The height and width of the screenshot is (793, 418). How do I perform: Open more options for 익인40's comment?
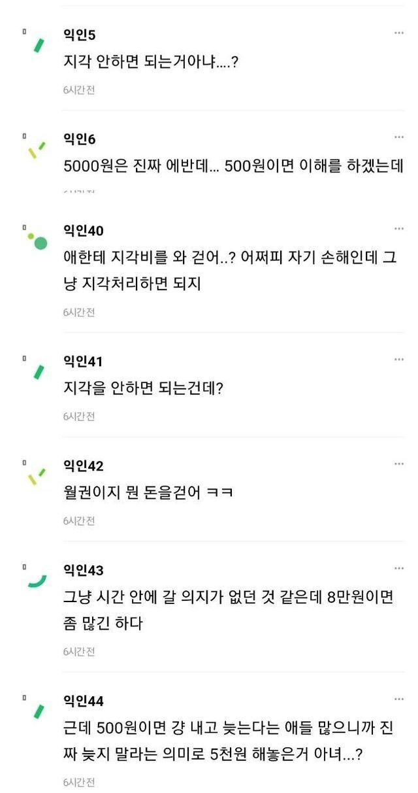point(398,229)
